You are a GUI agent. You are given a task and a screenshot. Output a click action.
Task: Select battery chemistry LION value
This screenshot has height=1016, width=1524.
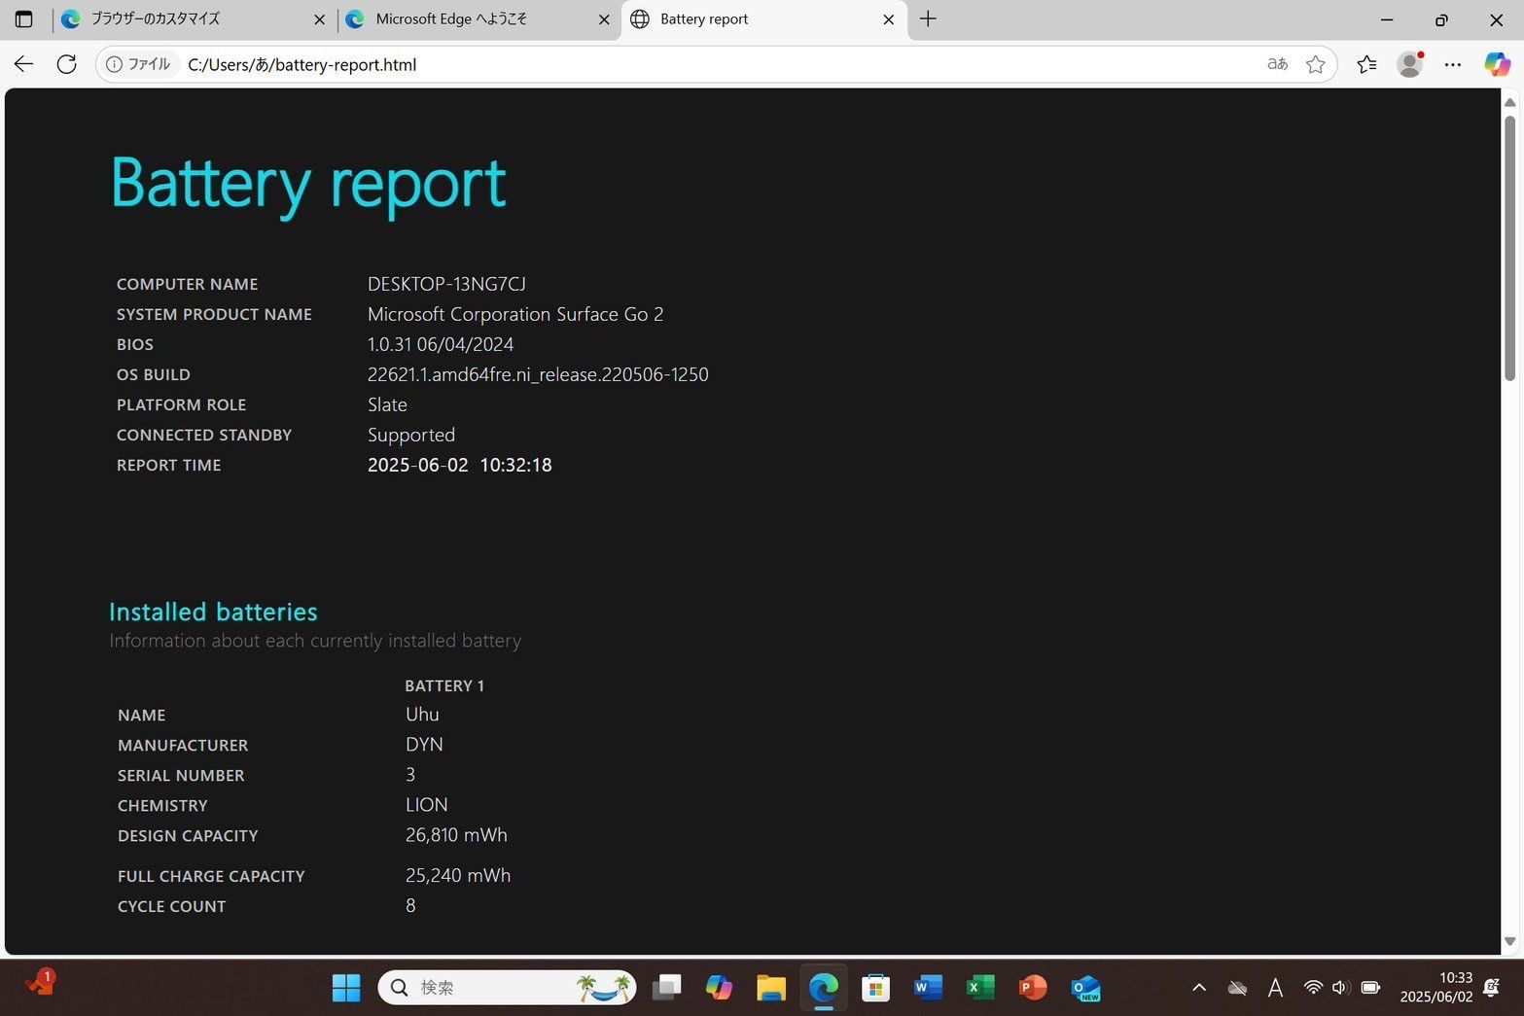427,805
